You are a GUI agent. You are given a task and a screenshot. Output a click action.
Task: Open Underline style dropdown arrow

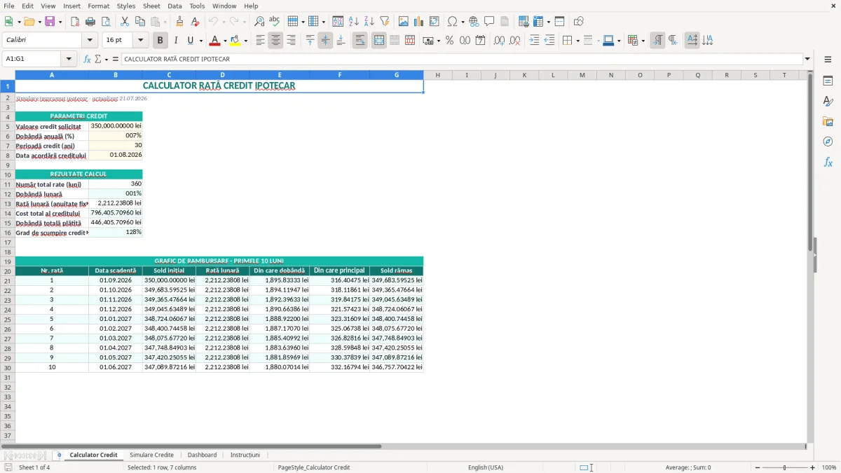click(200, 41)
